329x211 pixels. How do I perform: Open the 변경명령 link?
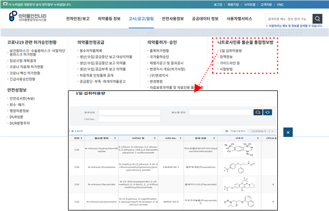click(156, 82)
